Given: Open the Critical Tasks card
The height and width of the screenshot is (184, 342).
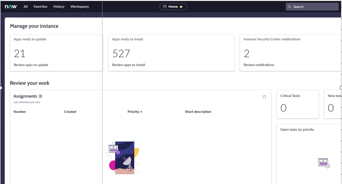Looking at the screenshot, I should click(298, 104).
